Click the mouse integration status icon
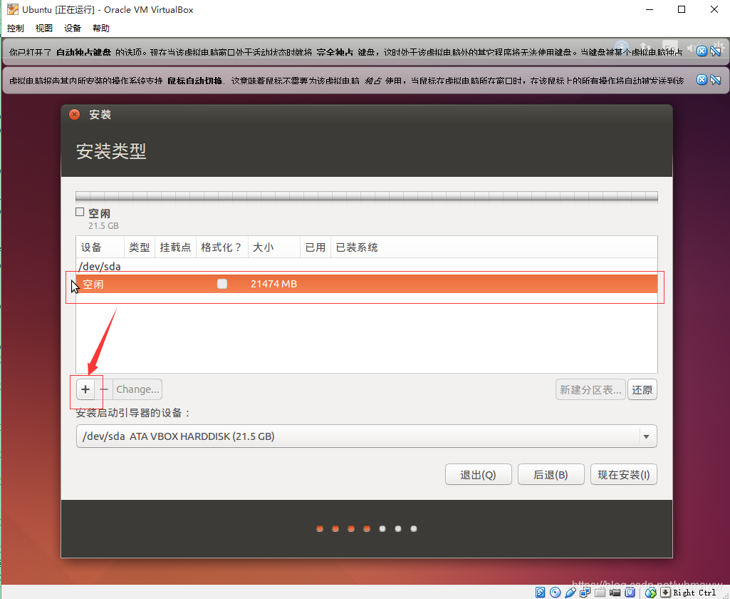The width and height of the screenshot is (730, 599). (650, 592)
